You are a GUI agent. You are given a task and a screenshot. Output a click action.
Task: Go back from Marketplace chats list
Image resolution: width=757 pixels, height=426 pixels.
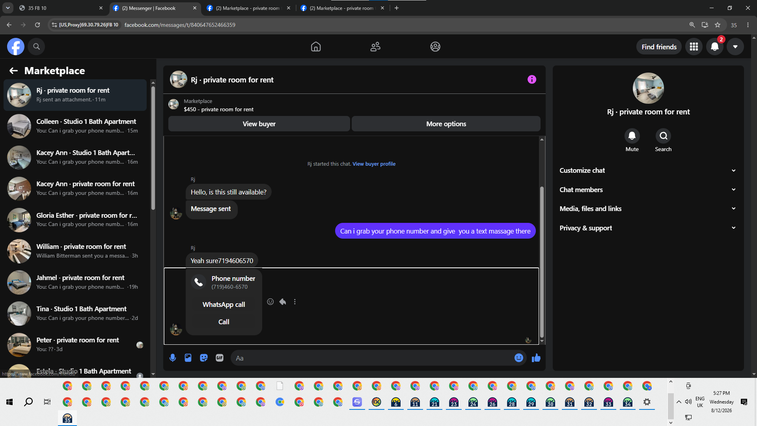[13, 71]
